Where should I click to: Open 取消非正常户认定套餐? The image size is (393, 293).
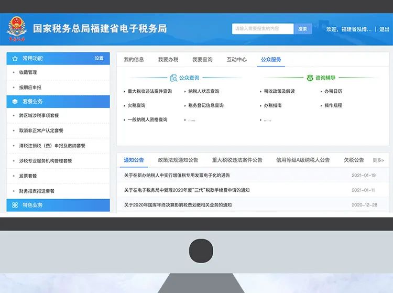(41, 131)
